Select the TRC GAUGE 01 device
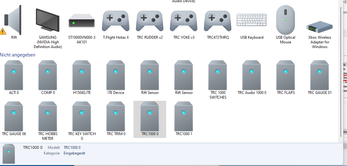This screenshot has height=166, width=347. coord(320,78)
